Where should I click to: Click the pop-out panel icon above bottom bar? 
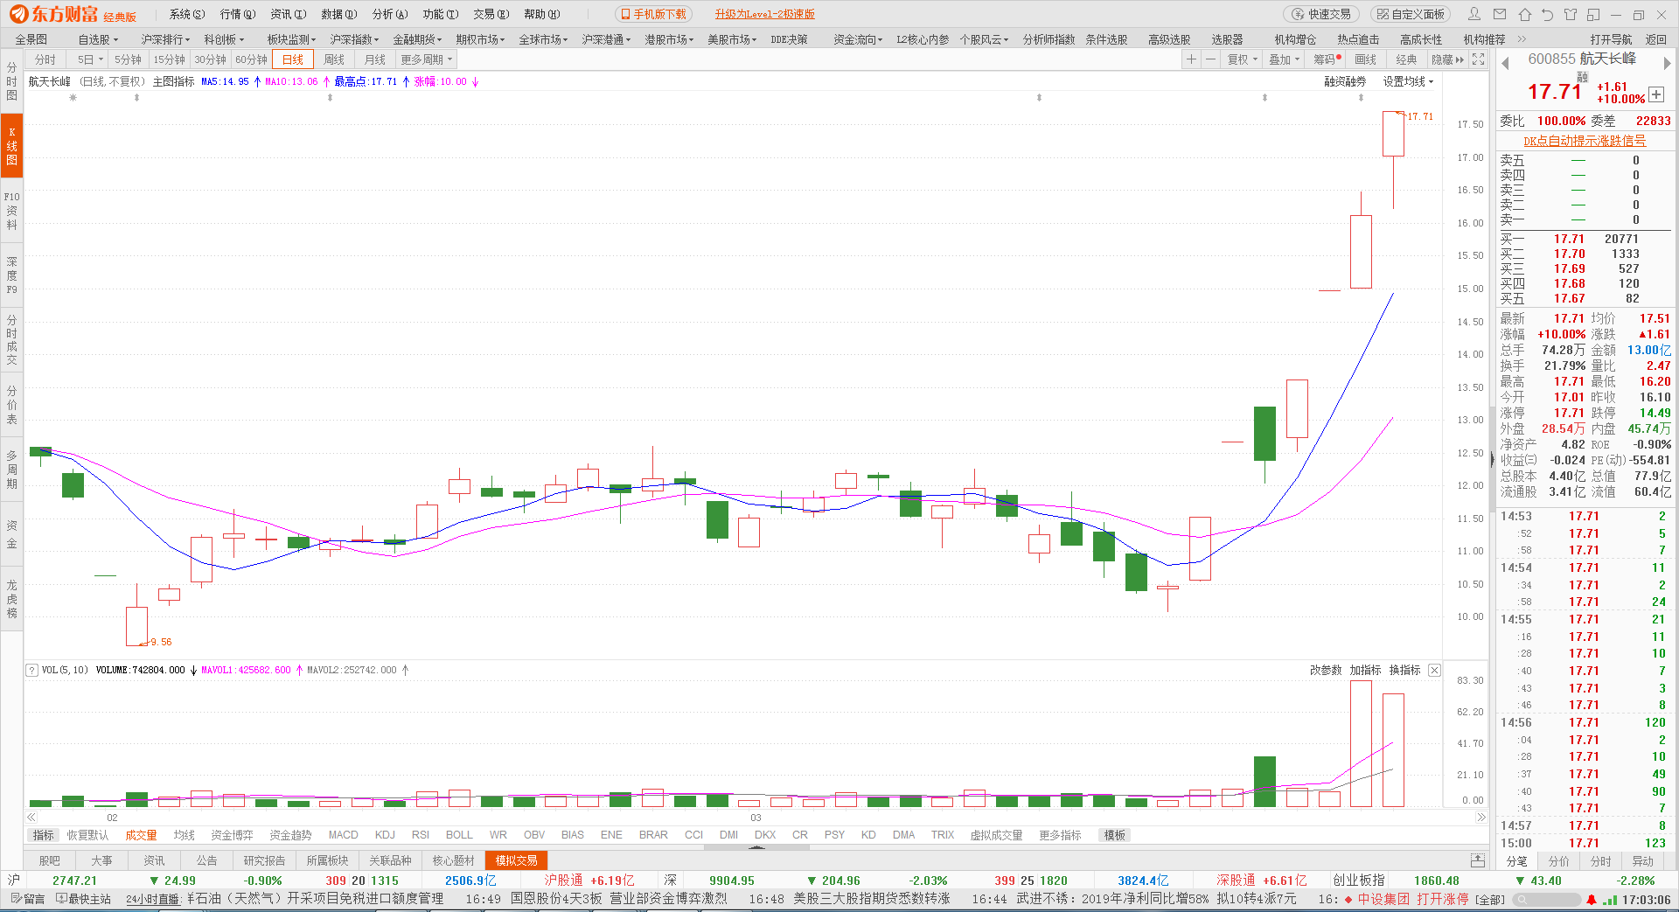pos(1477,860)
